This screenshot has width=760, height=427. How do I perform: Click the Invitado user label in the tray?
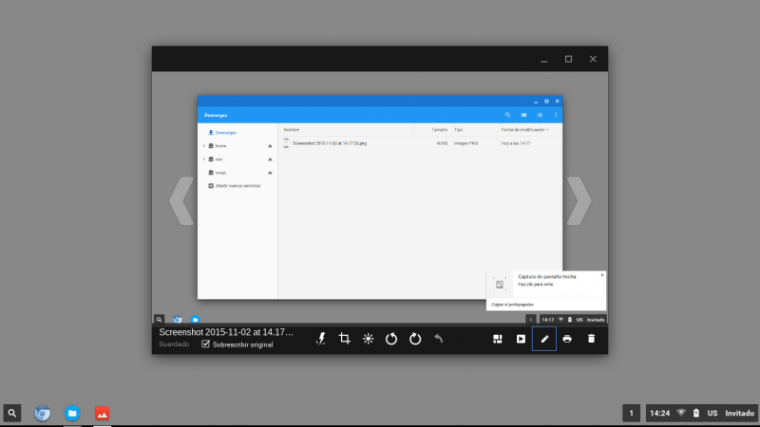click(739, 413)
